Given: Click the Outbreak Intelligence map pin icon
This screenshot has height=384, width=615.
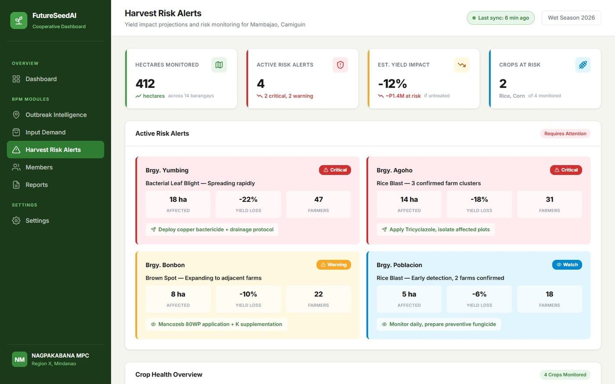Looking at the screenshot, I should (x=16, y=115).
